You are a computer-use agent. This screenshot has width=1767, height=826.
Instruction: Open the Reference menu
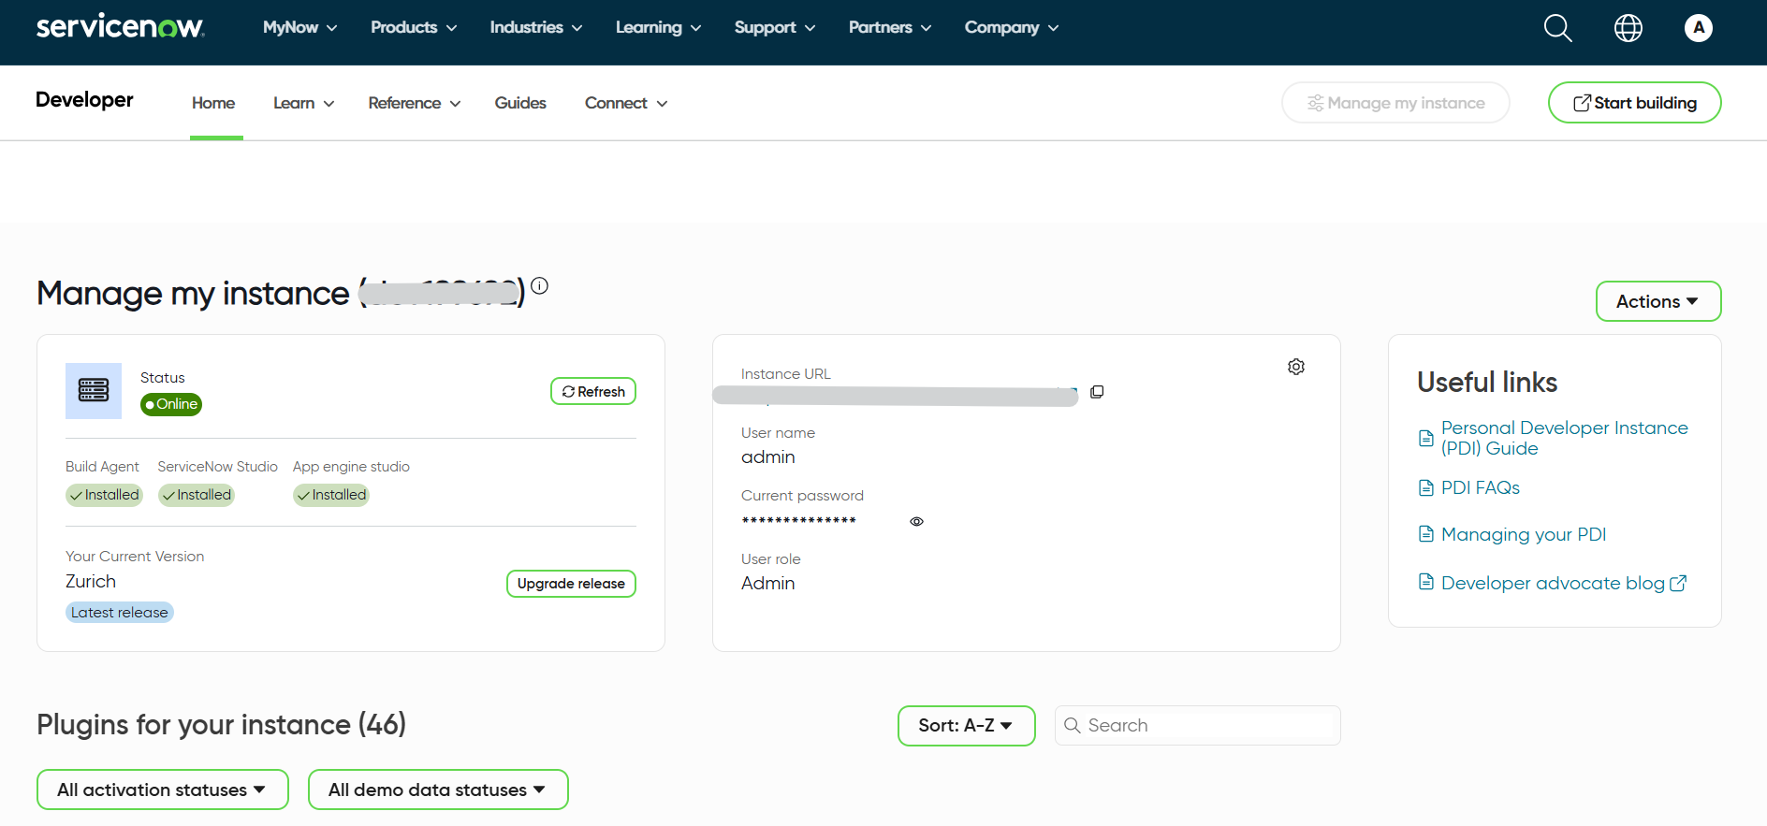click(x=415, y=103)
